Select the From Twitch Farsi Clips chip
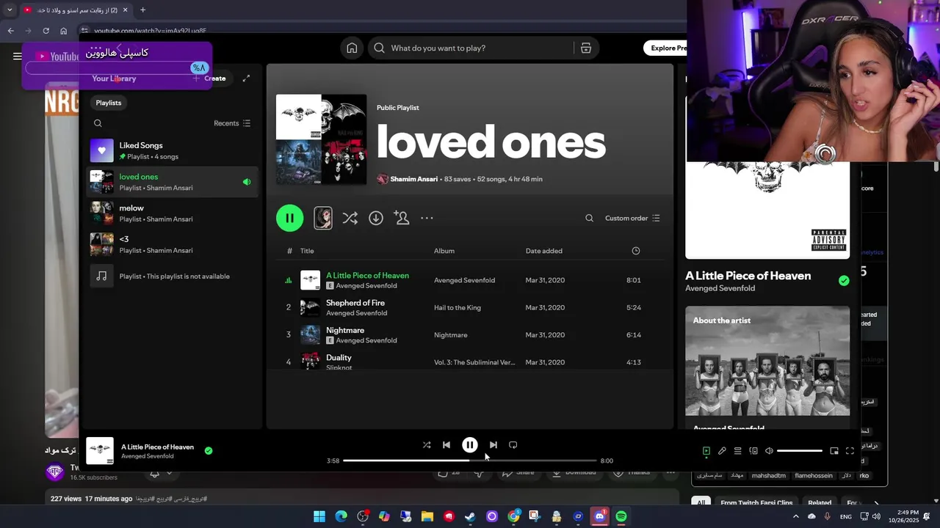 (x=755, y=503)
